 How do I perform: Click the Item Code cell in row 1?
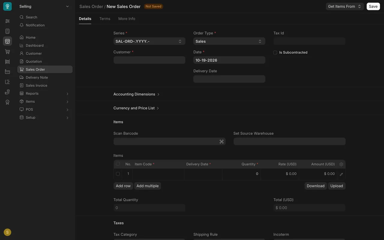(158, 174)
